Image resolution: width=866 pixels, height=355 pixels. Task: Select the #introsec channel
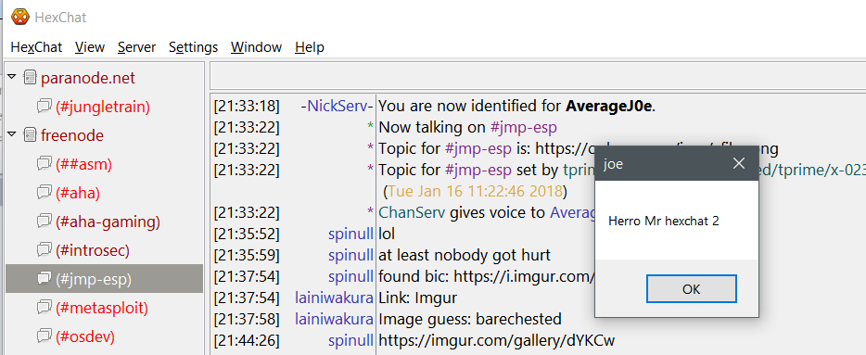[x=92, y=250]
